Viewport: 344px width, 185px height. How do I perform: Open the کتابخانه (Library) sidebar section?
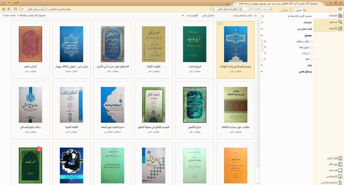335,16
